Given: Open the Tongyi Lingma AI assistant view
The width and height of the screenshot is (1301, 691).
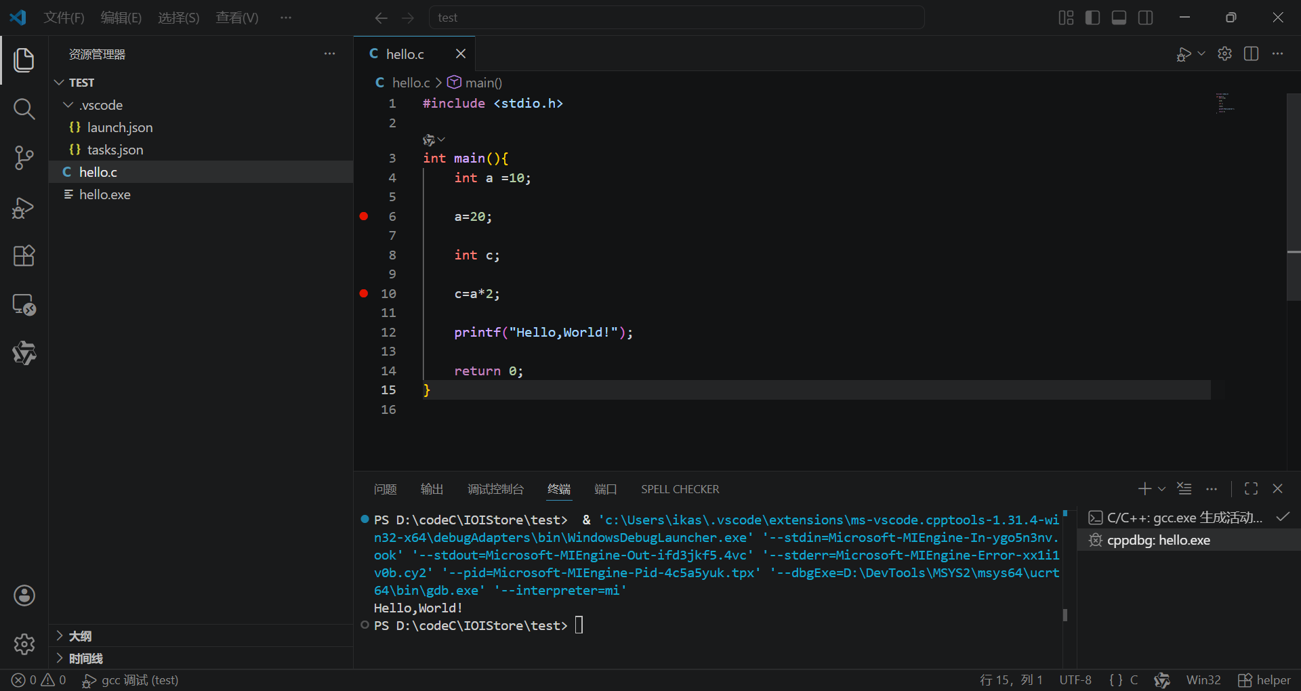Looking at the screenshot, I should [24, 353].
